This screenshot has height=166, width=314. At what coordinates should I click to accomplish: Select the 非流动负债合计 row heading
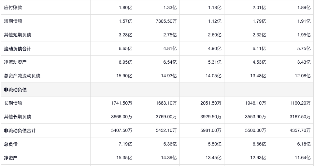tap(20, 131)
